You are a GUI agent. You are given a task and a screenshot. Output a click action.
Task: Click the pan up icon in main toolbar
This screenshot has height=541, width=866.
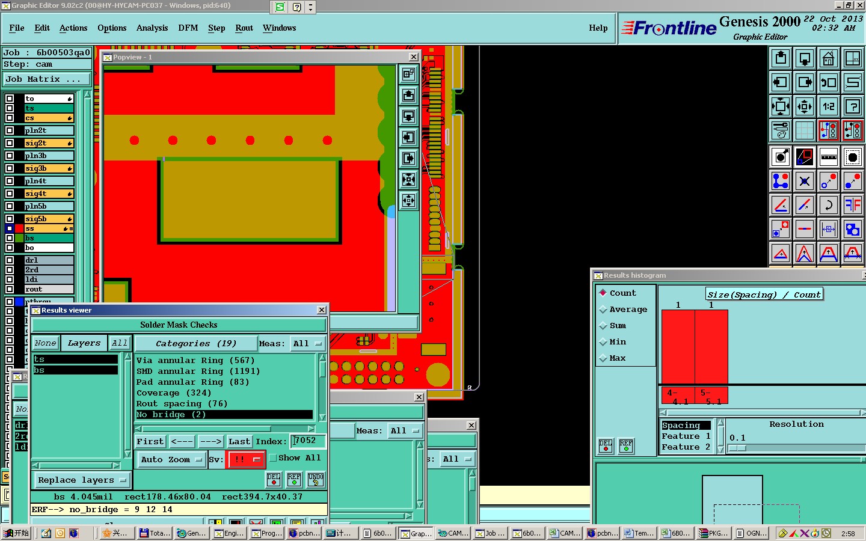[x=781, y=58]
